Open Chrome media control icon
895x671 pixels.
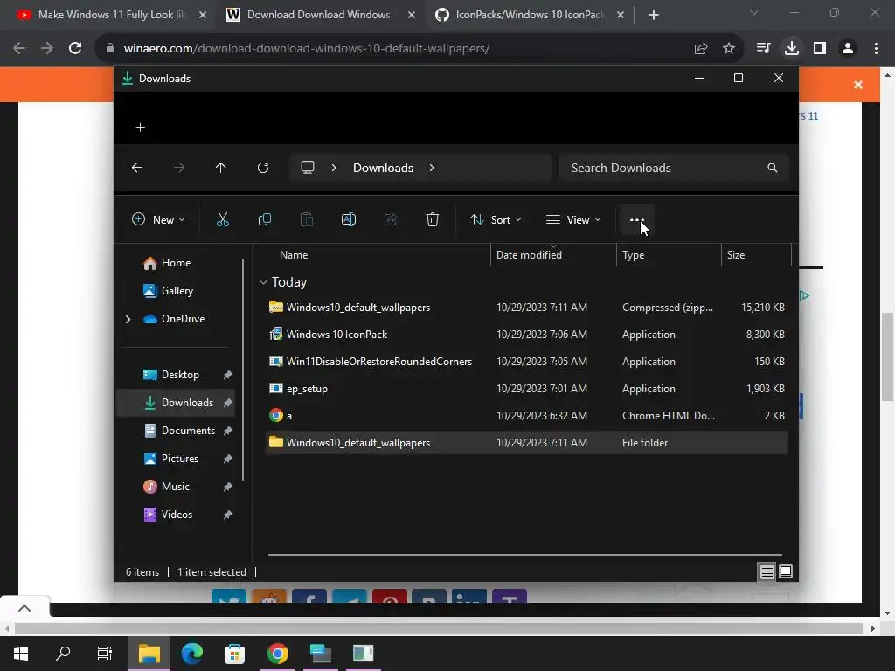click(764, 49)
